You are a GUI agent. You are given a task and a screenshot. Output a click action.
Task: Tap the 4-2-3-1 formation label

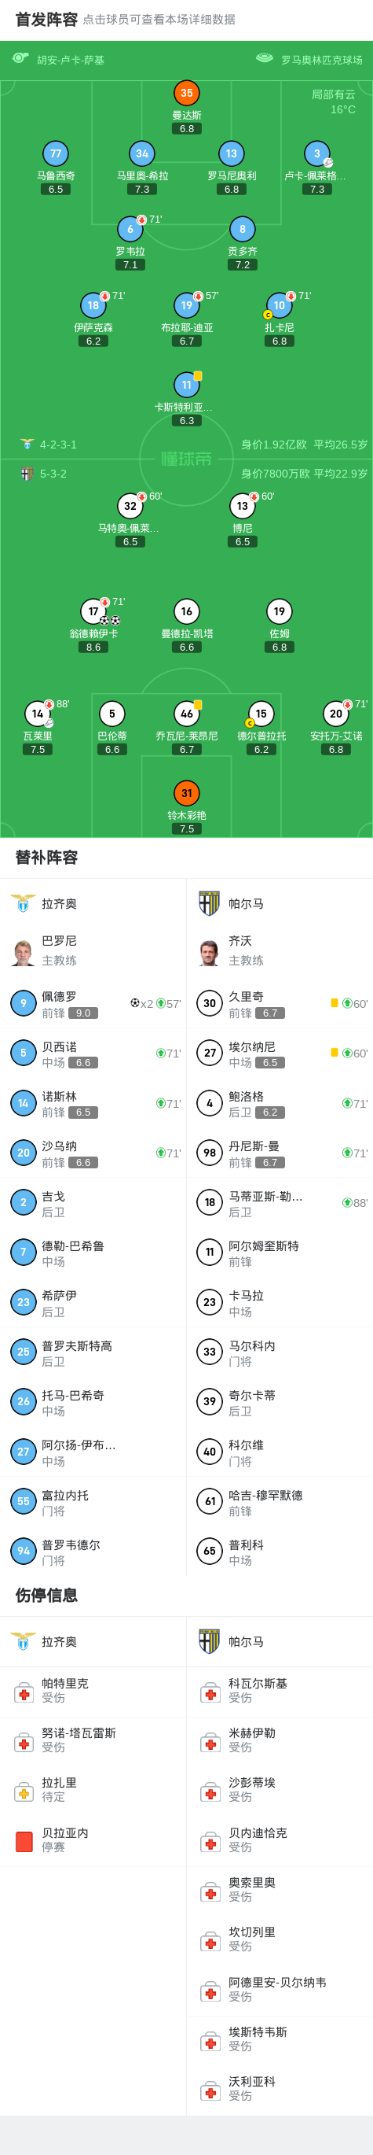coord(58,445)
